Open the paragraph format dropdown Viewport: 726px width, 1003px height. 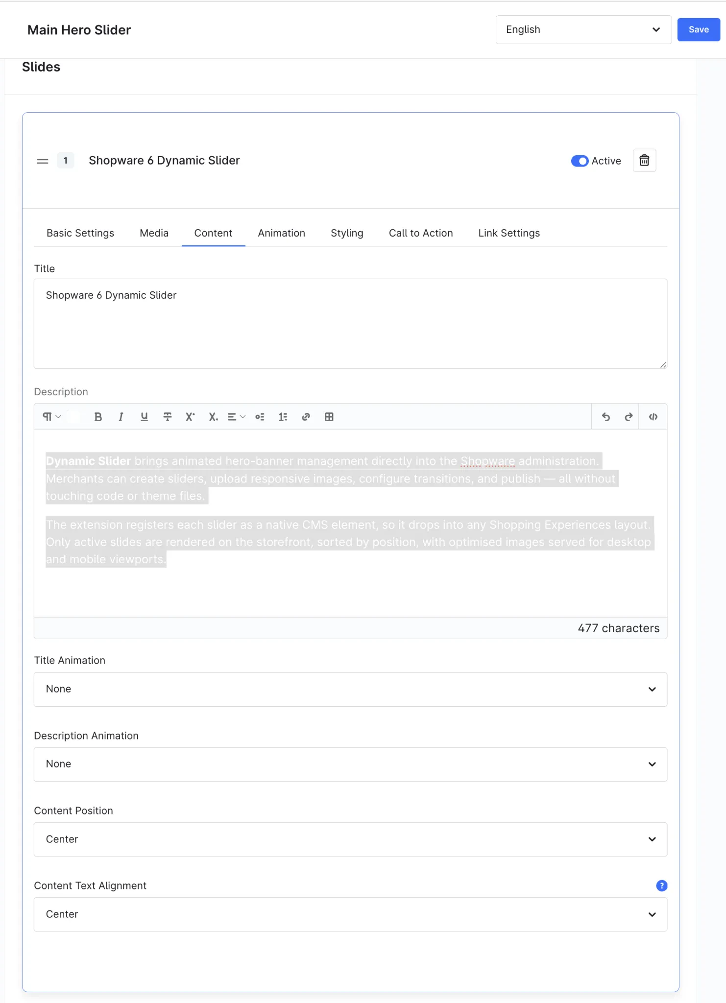click(52, 417)
